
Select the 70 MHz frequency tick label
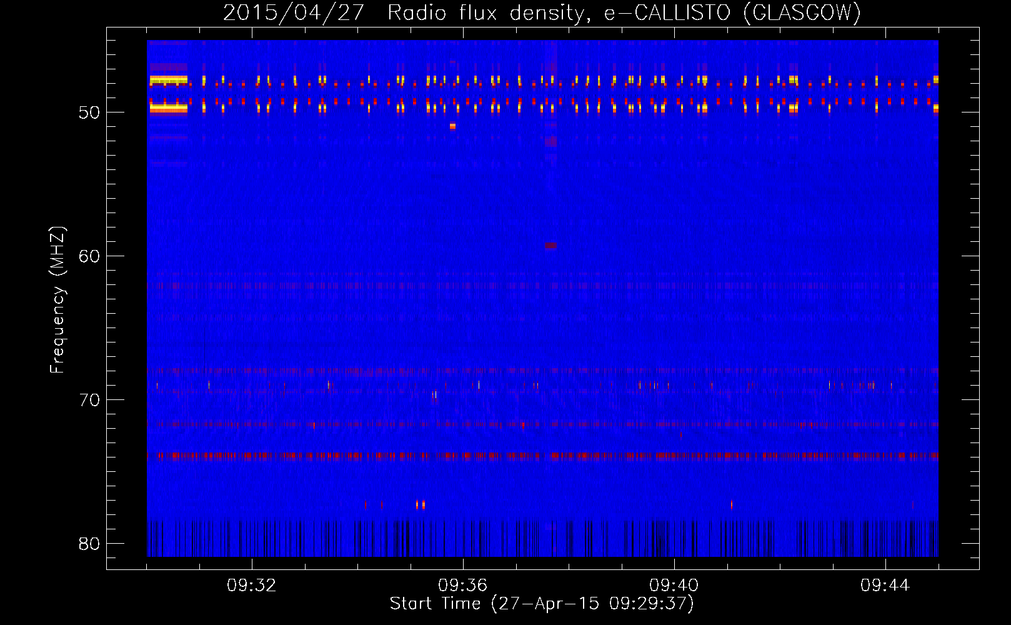click(89, 400)
